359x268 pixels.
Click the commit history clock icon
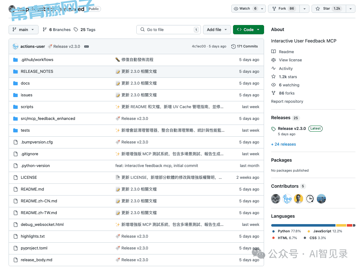(233, 46)
